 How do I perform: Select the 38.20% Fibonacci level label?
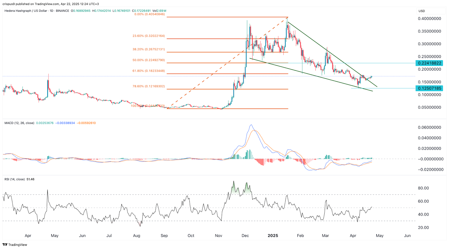pyautogui.click(x=148, y=49)
